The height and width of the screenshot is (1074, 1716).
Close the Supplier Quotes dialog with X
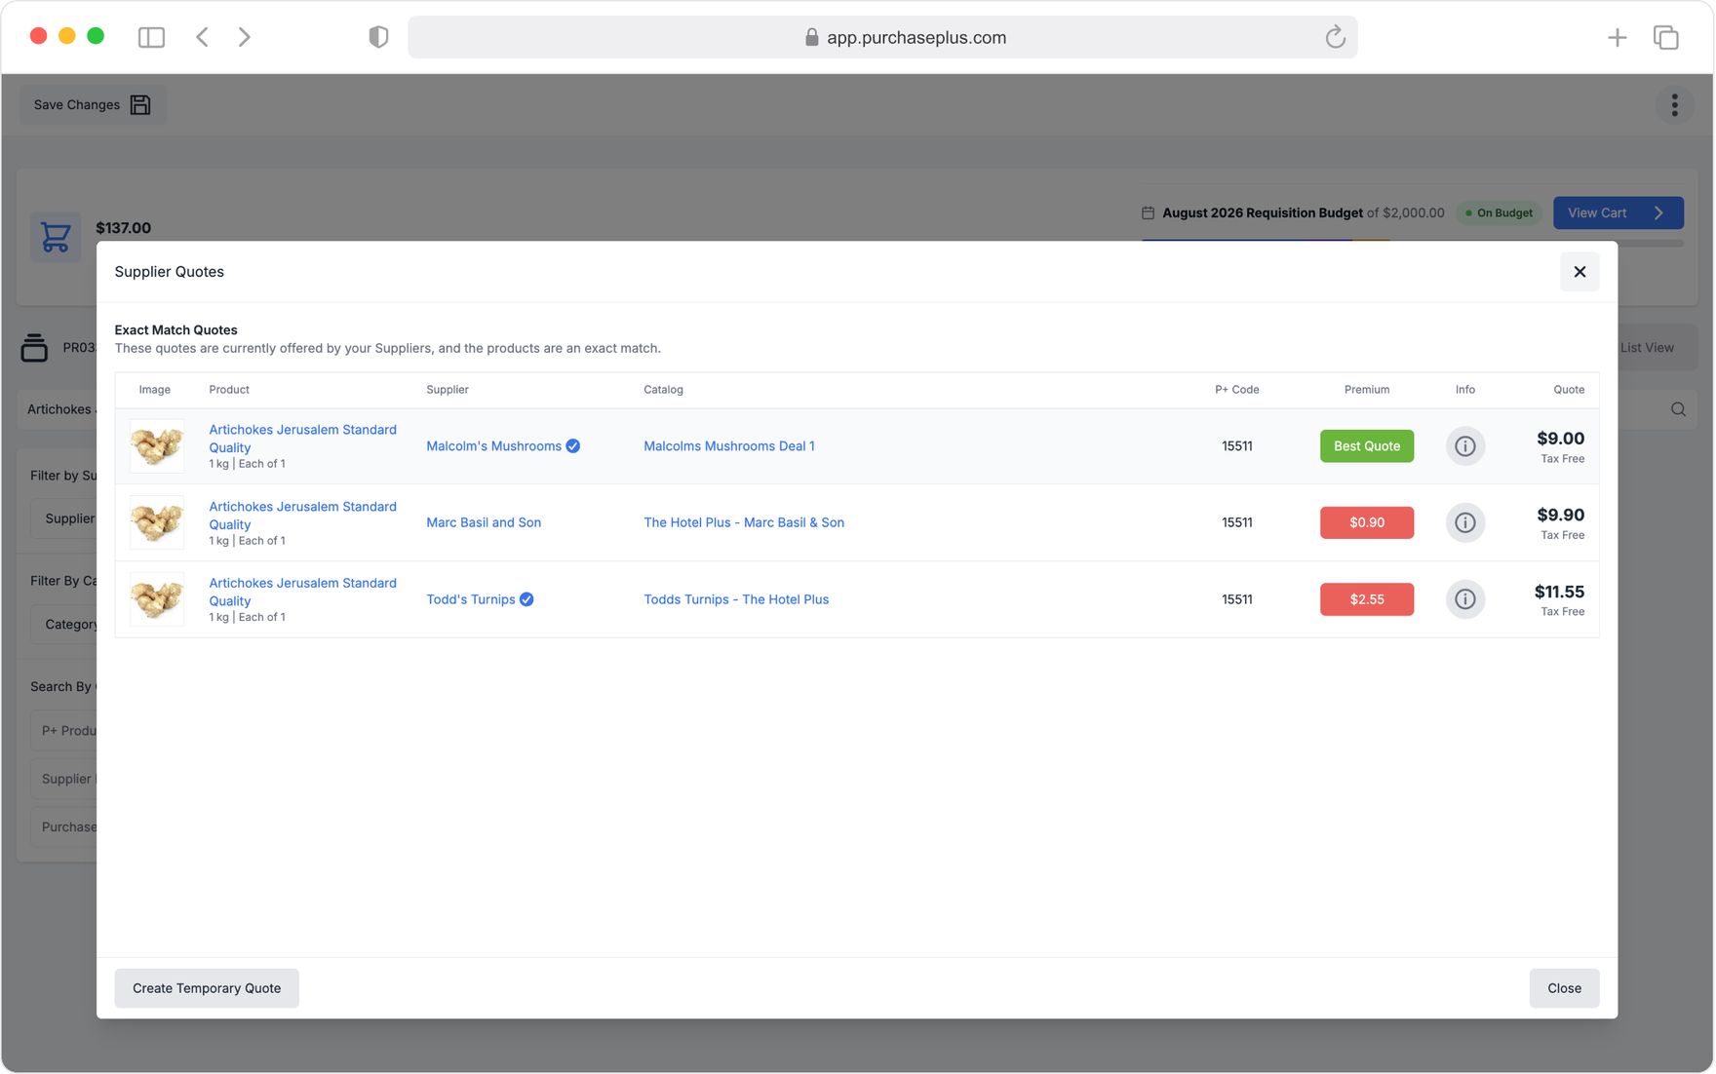(1579, 272)
